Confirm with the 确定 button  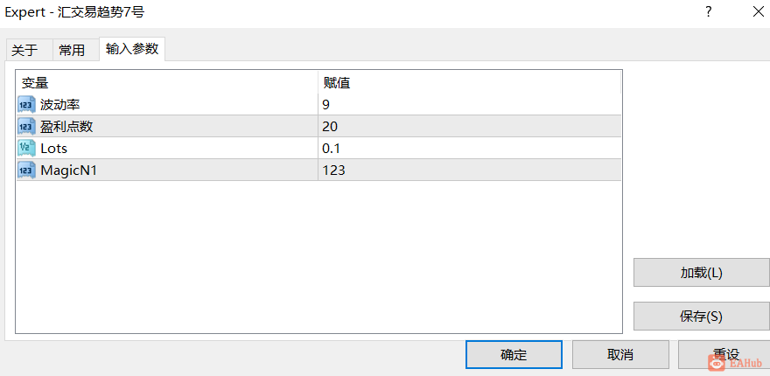514,354
